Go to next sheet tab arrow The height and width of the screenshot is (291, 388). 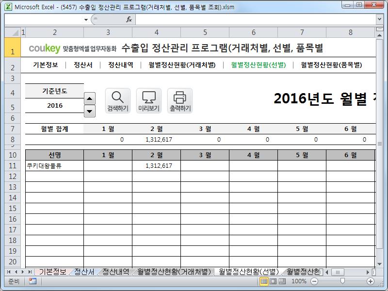point(23,272)
